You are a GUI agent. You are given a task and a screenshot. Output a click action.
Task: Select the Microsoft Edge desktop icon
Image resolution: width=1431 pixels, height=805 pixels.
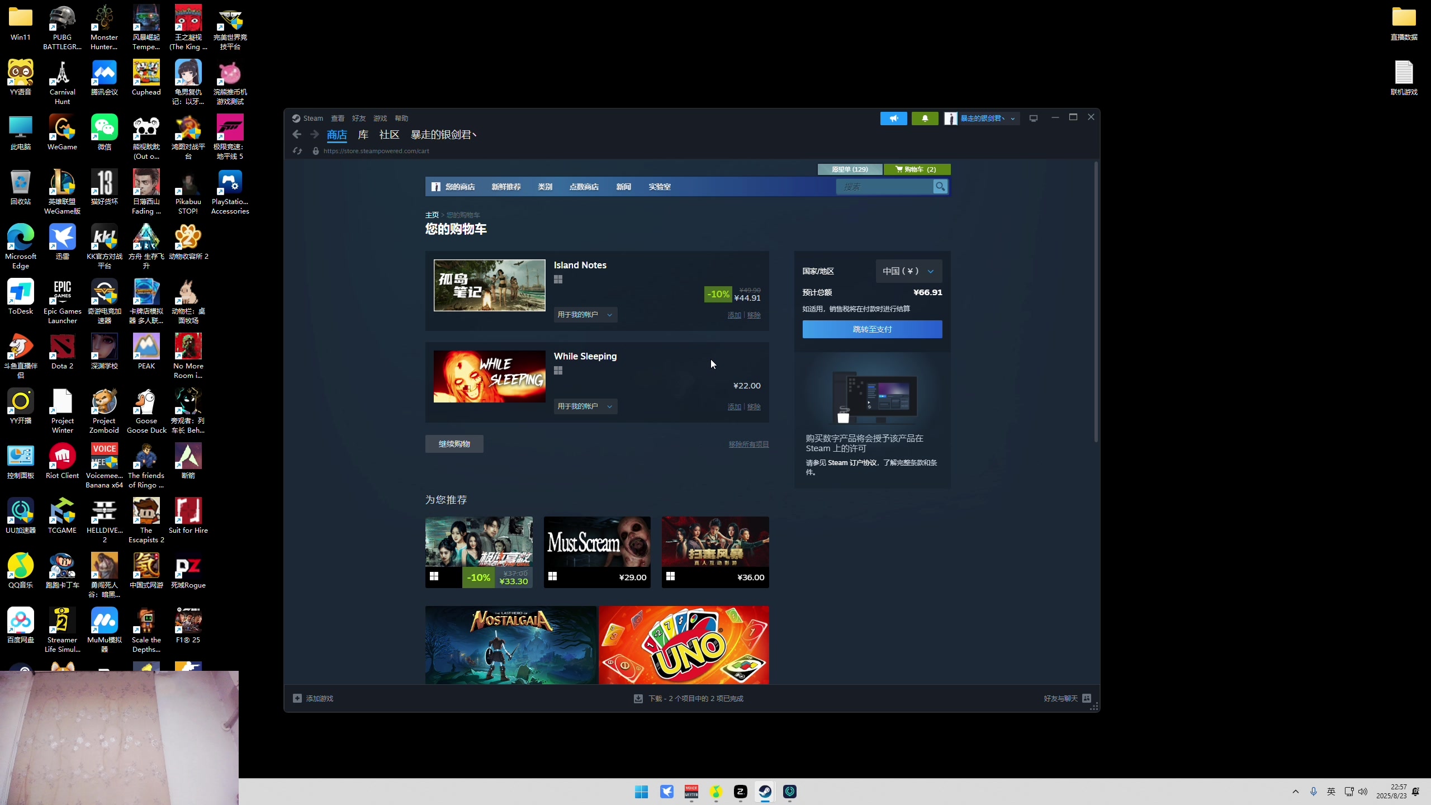(21, 247)
